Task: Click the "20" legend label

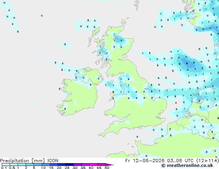Action: pyautogui.click(x=59, y=168)
